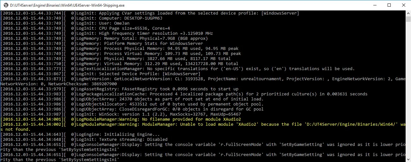Maximize the UE4Server console window
The image size is (411, 162).
[389, 5]
